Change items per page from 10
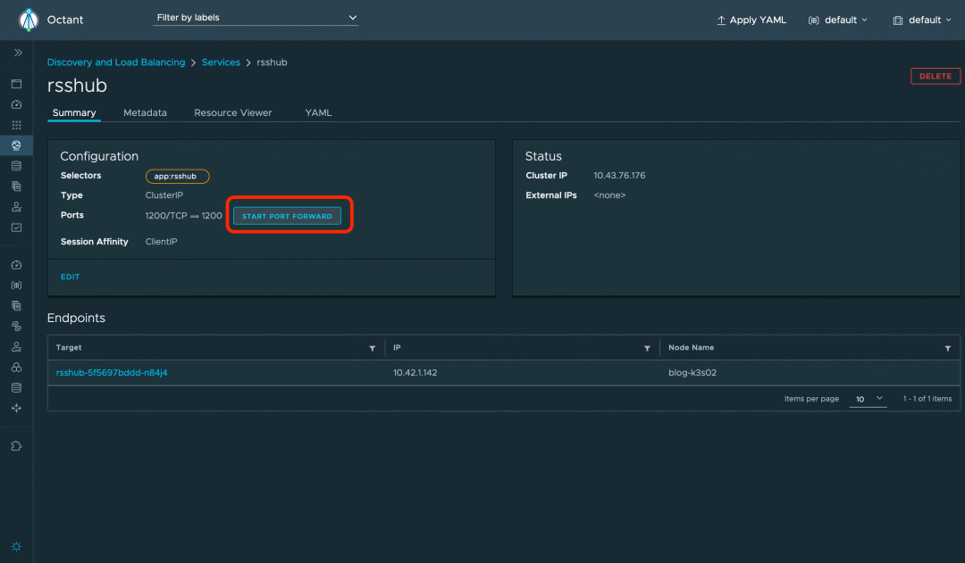This screenshot has width=965, height=563. tap(868, 399)
